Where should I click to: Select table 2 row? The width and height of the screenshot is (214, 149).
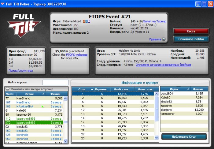click(113, 98)
